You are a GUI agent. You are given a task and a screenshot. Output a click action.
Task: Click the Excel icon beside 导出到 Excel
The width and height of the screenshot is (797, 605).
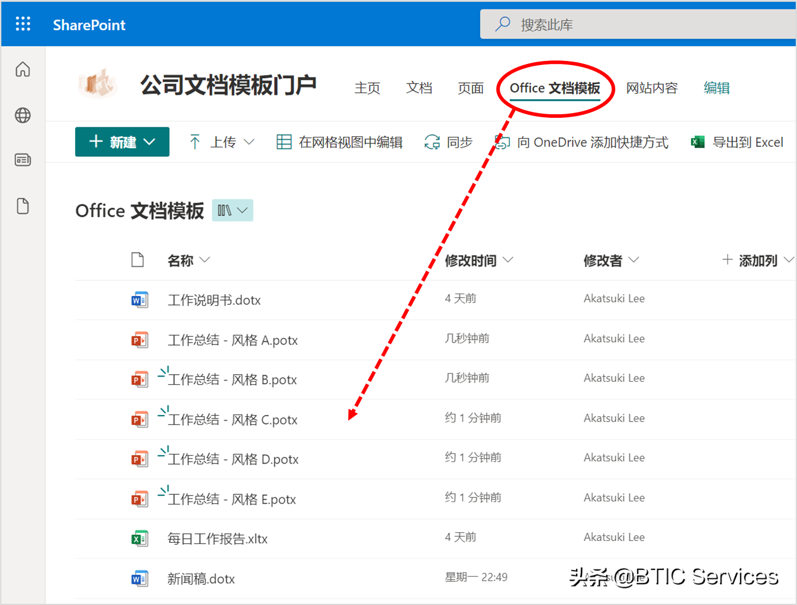click(x=698, y=142)
